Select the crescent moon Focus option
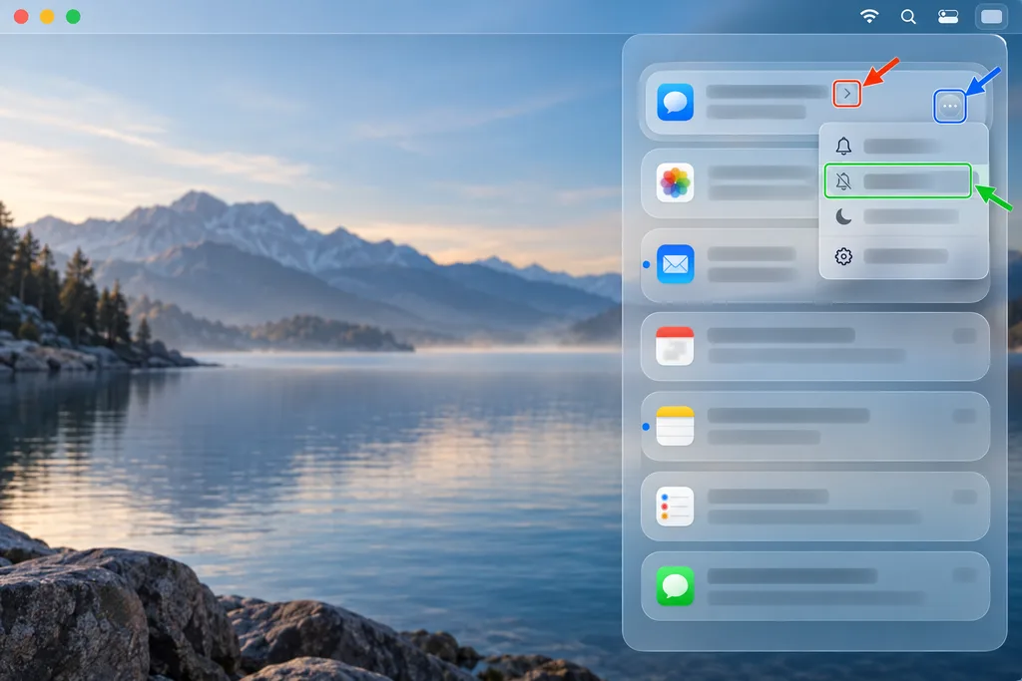 (903, 216)
